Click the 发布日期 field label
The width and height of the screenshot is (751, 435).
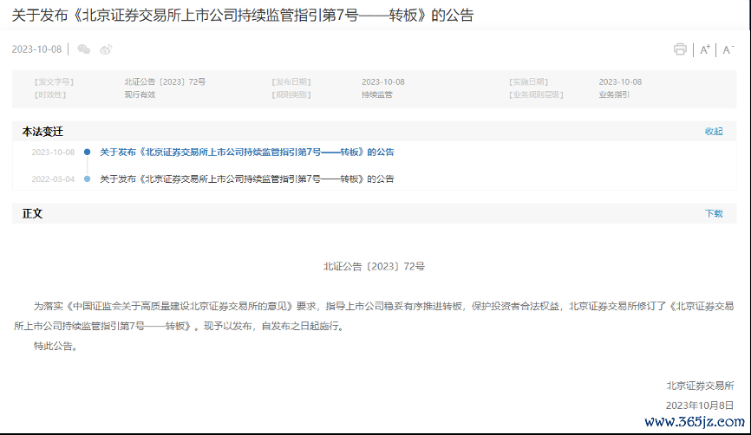(x=291, y=81)
